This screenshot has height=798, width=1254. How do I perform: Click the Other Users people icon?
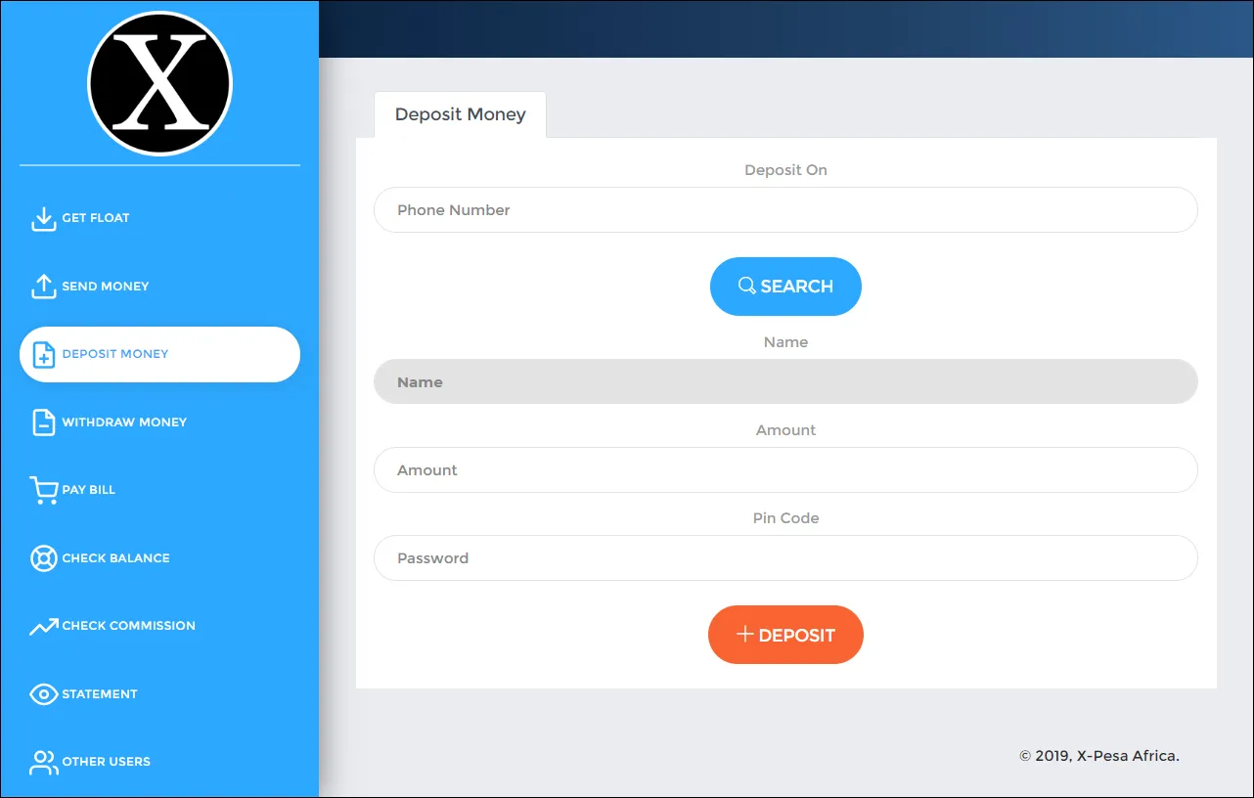point(44,762)
